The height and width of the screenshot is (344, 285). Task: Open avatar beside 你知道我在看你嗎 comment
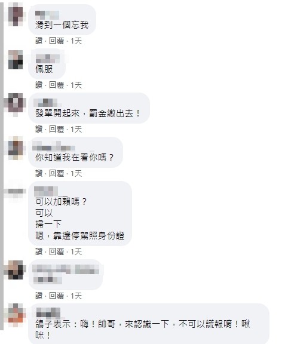point(16,148)
